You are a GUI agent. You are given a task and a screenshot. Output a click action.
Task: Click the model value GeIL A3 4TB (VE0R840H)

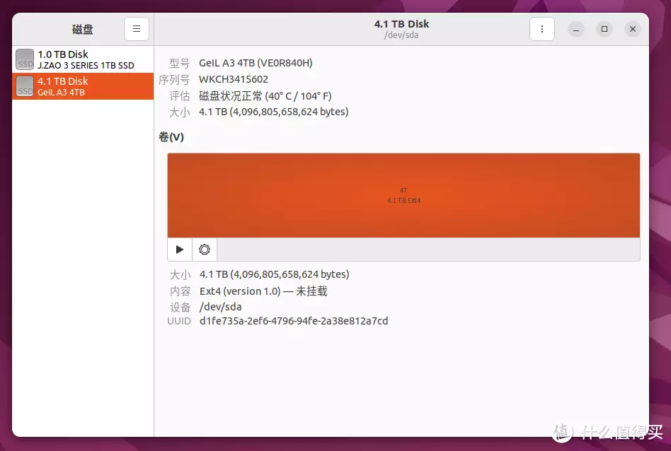[x=256, y=63]
